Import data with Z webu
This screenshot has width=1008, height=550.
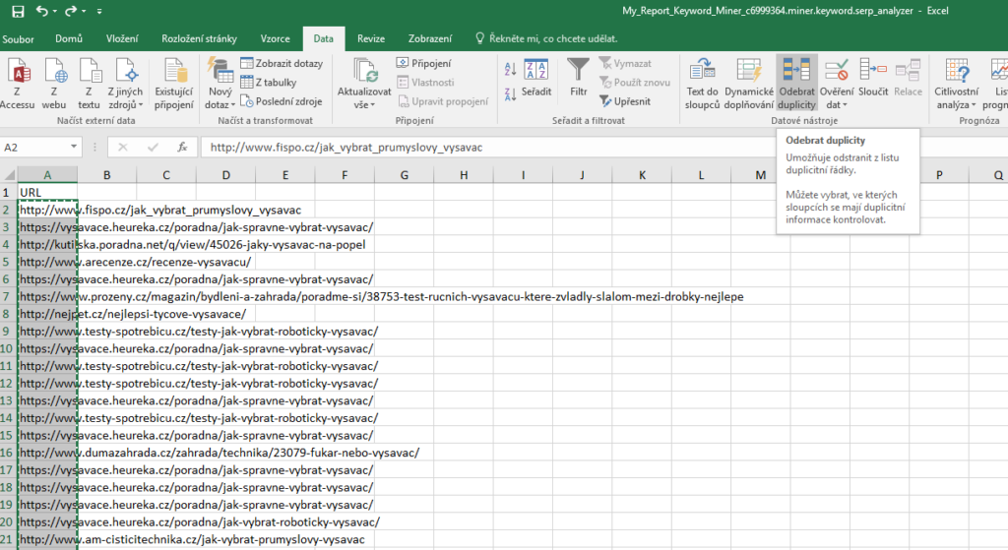(54, 84)
